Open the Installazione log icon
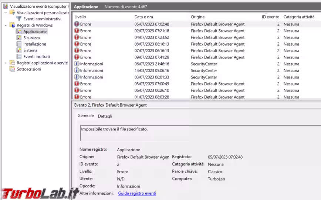The height and width of the screenshot is (200, 321). click(x=19, y=44)
